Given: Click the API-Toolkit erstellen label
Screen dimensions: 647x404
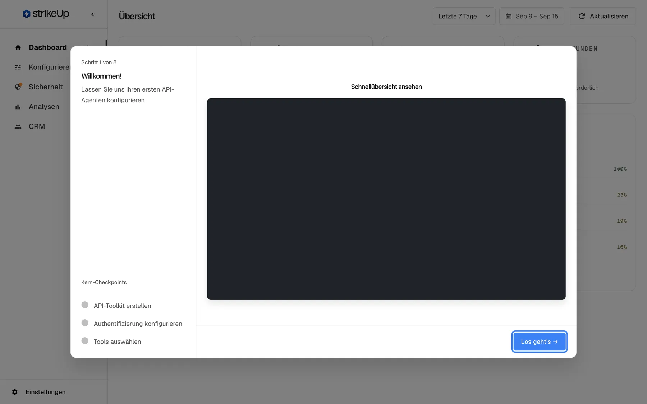Looking at the screenshot, I should pos(122,306).
